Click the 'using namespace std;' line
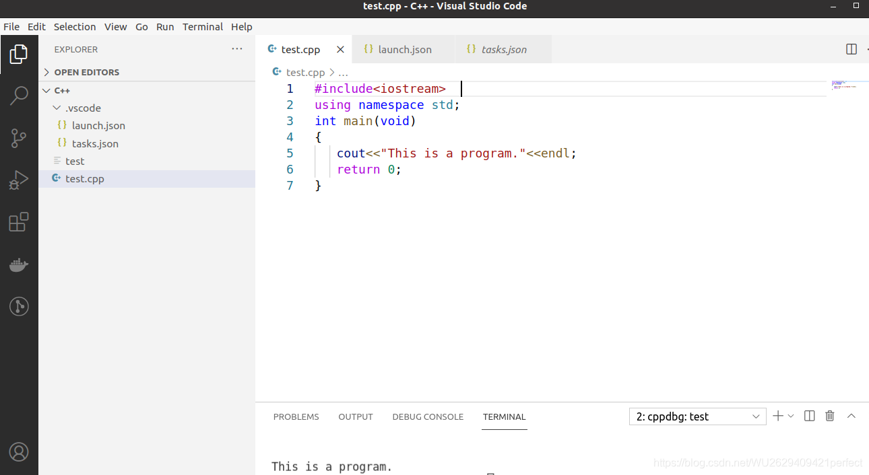The height and width of the screenshot is (475, 869). [387, 105]
